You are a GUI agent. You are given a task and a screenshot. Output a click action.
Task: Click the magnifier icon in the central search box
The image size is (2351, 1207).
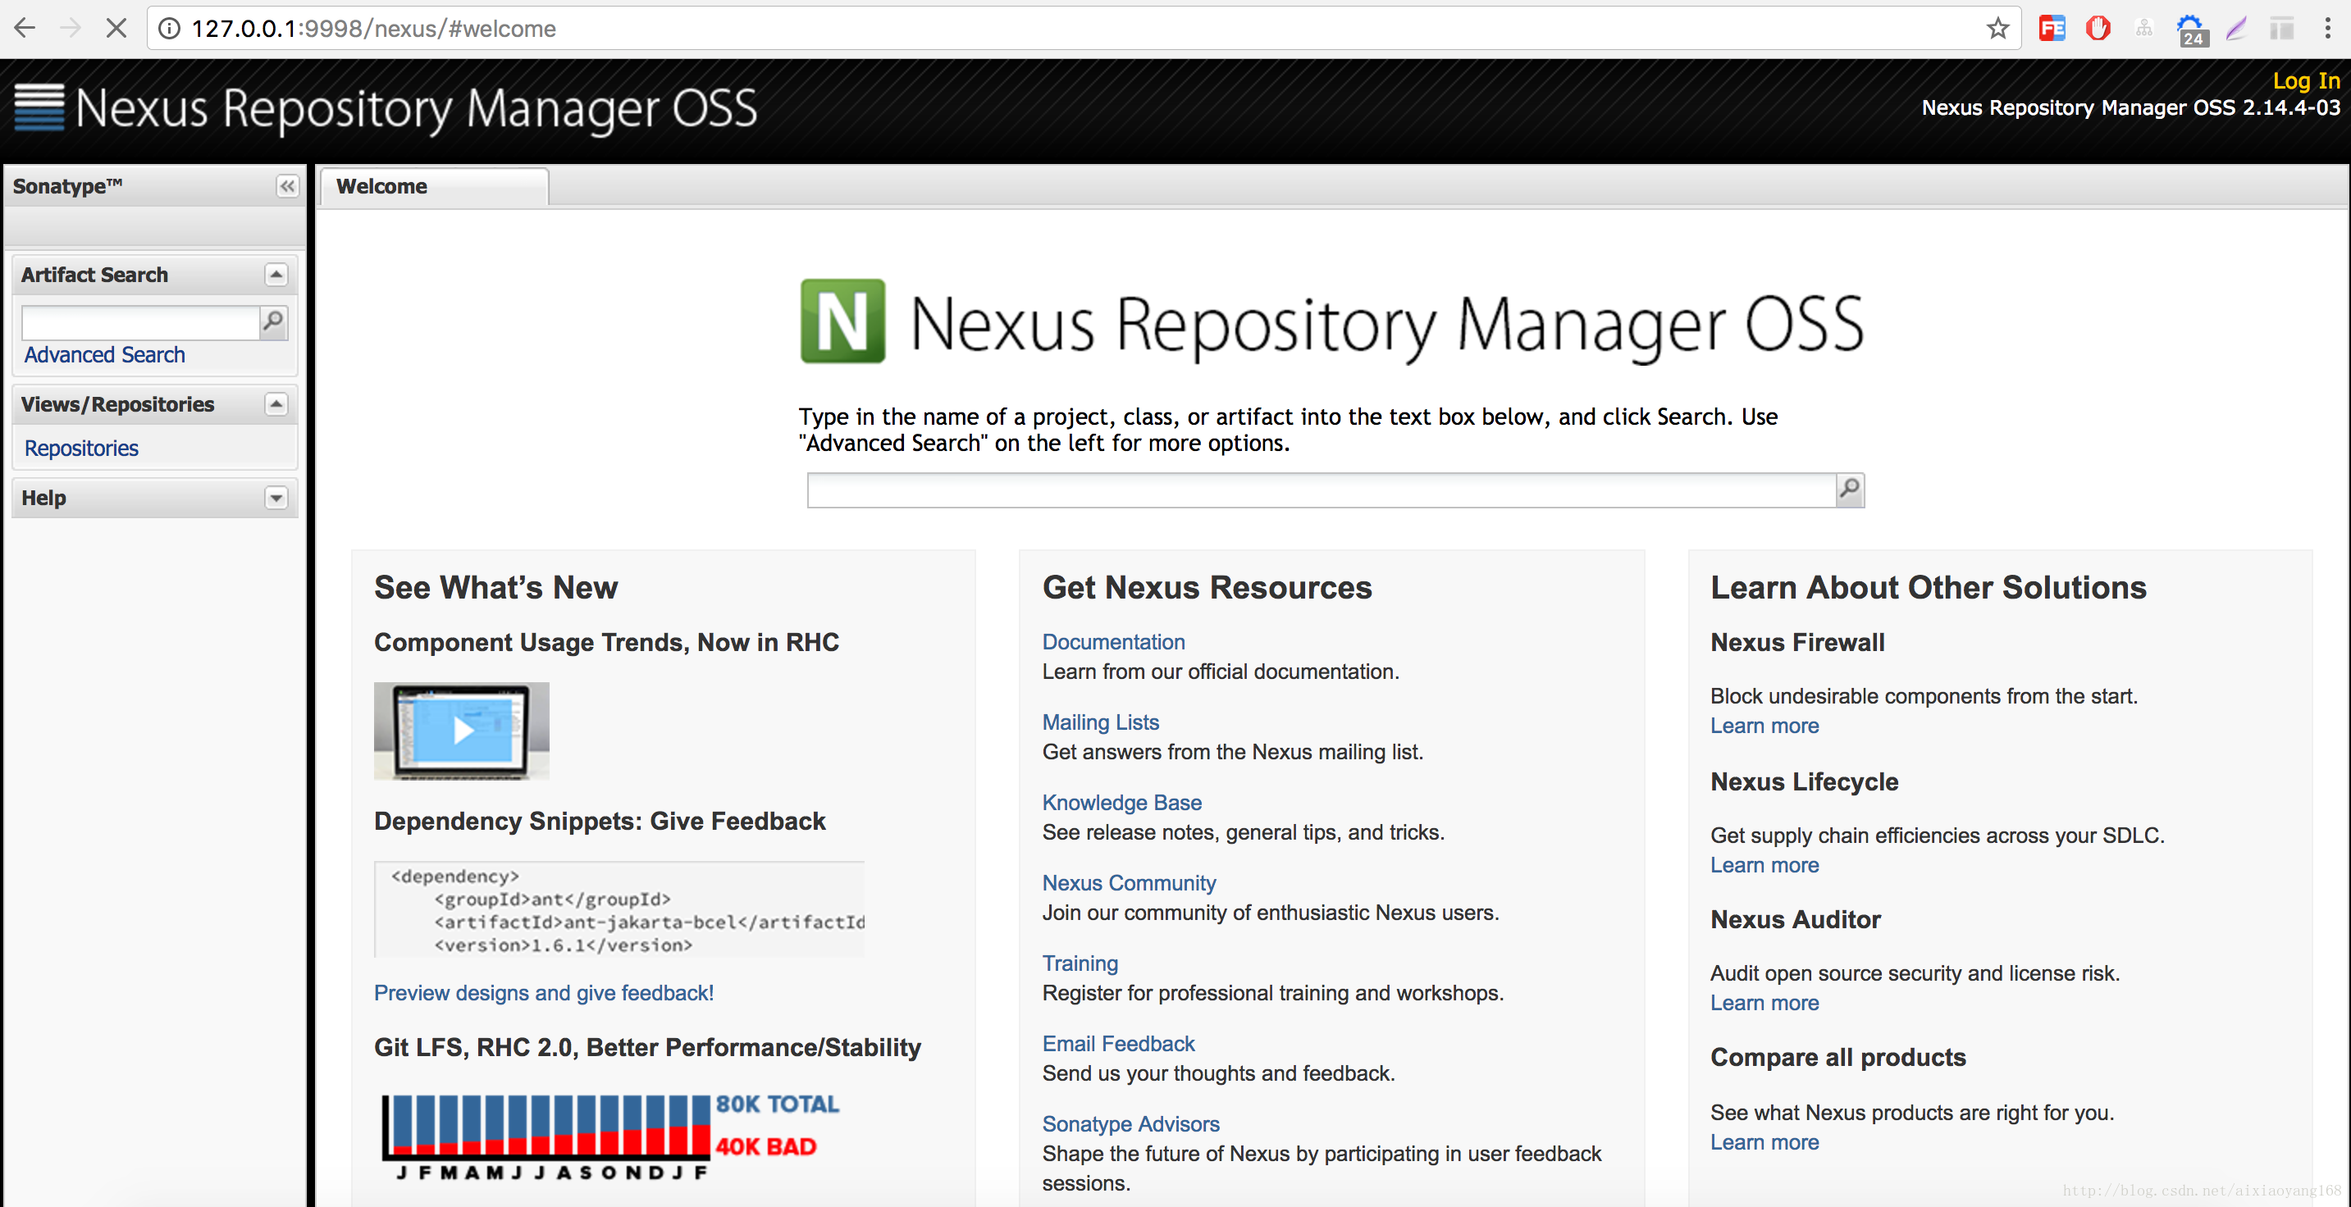[1849, 490]
